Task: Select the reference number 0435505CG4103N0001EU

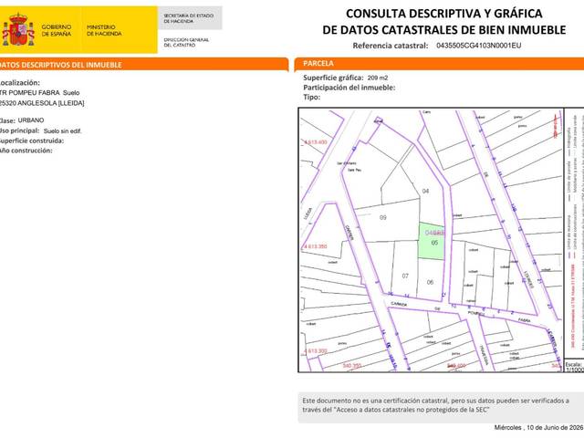Action: 478,46
